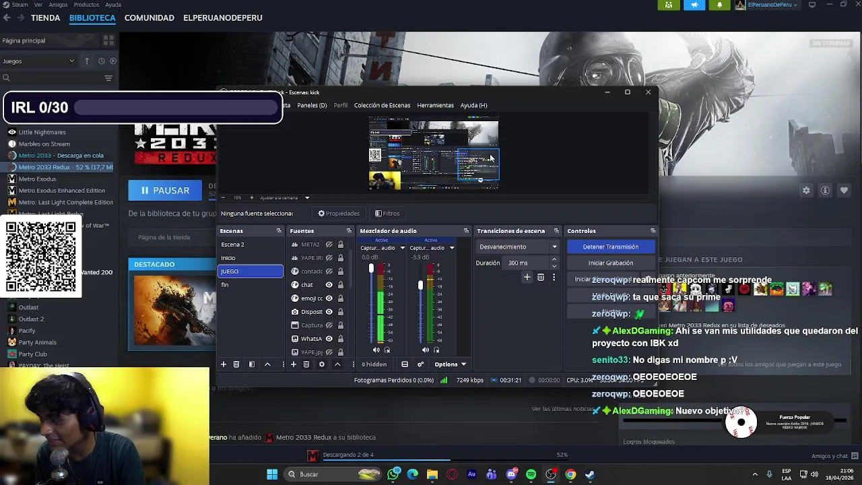
Task: Select the Inicio scene
Action: (250, 258)
